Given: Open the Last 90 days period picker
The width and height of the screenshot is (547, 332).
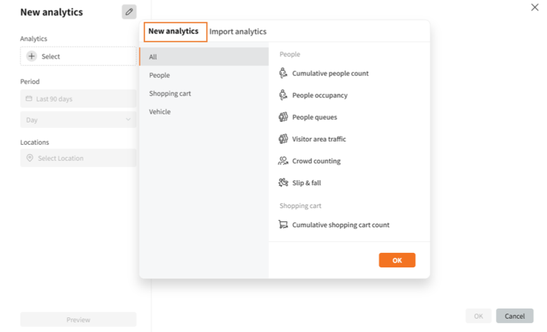Looking at the screenshot, I should (78, 99).
